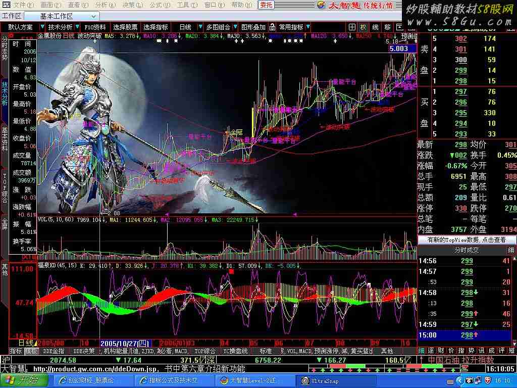Click the 默认方案 toolbar button
The image size is (517, 388).
(20, 27)
